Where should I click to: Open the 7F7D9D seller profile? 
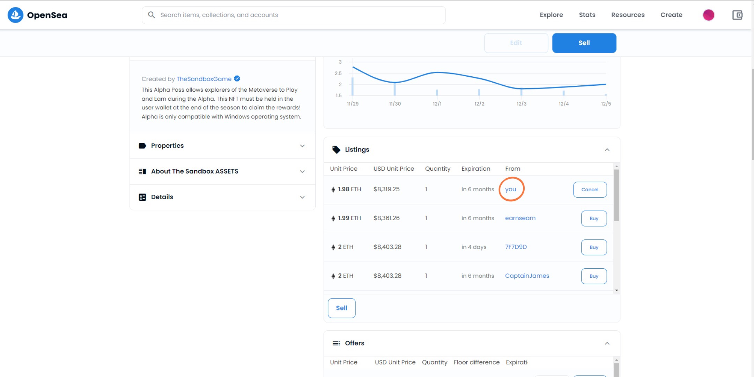point(516,247)
